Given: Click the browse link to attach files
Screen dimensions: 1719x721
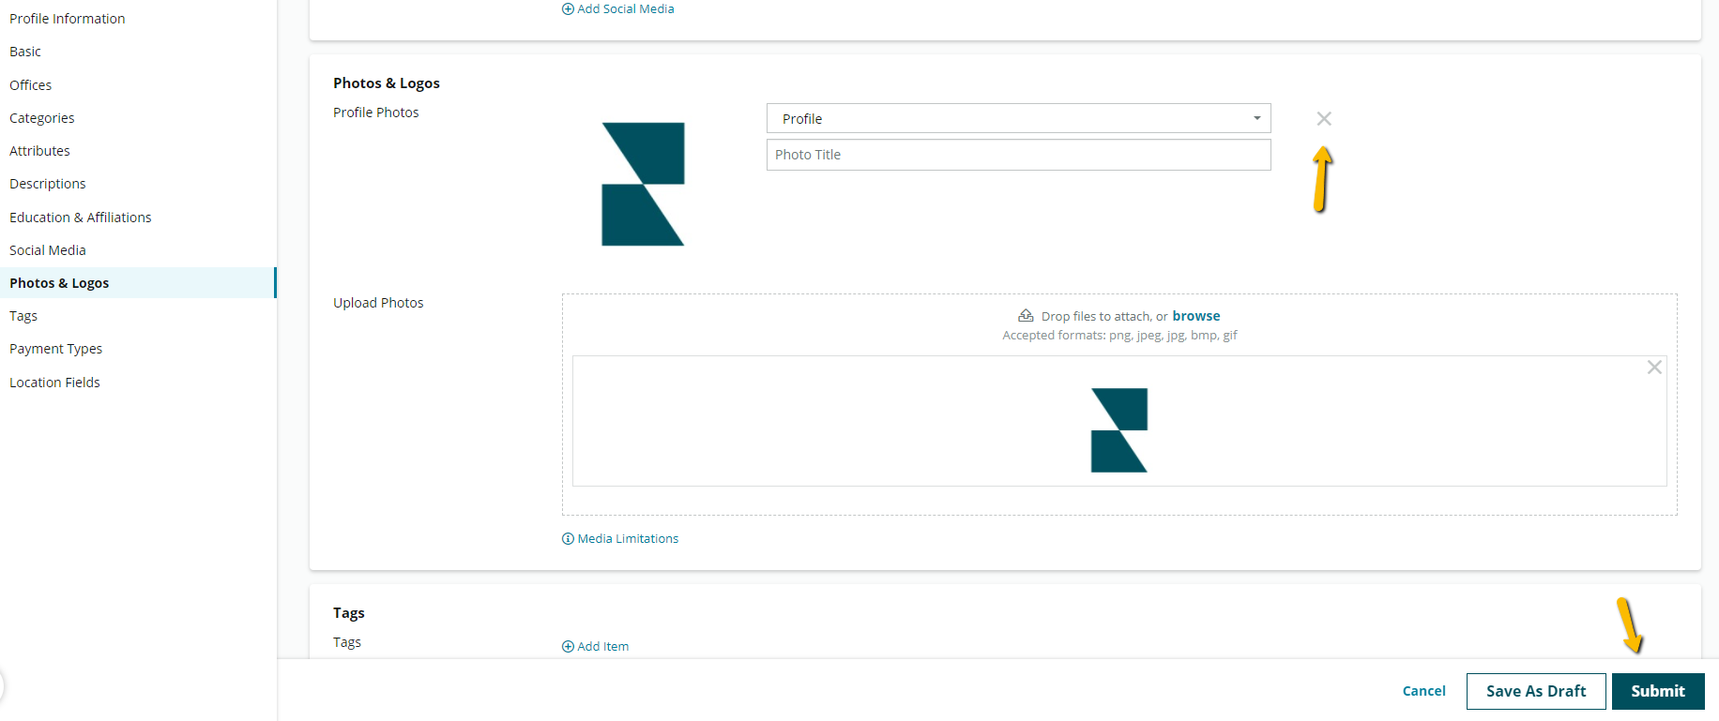Looking at the screenshot, I should (1195, 316).
